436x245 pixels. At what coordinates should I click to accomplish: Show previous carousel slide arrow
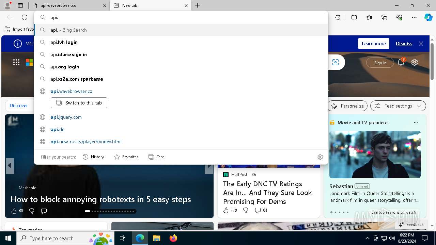[x=10, y=166]
